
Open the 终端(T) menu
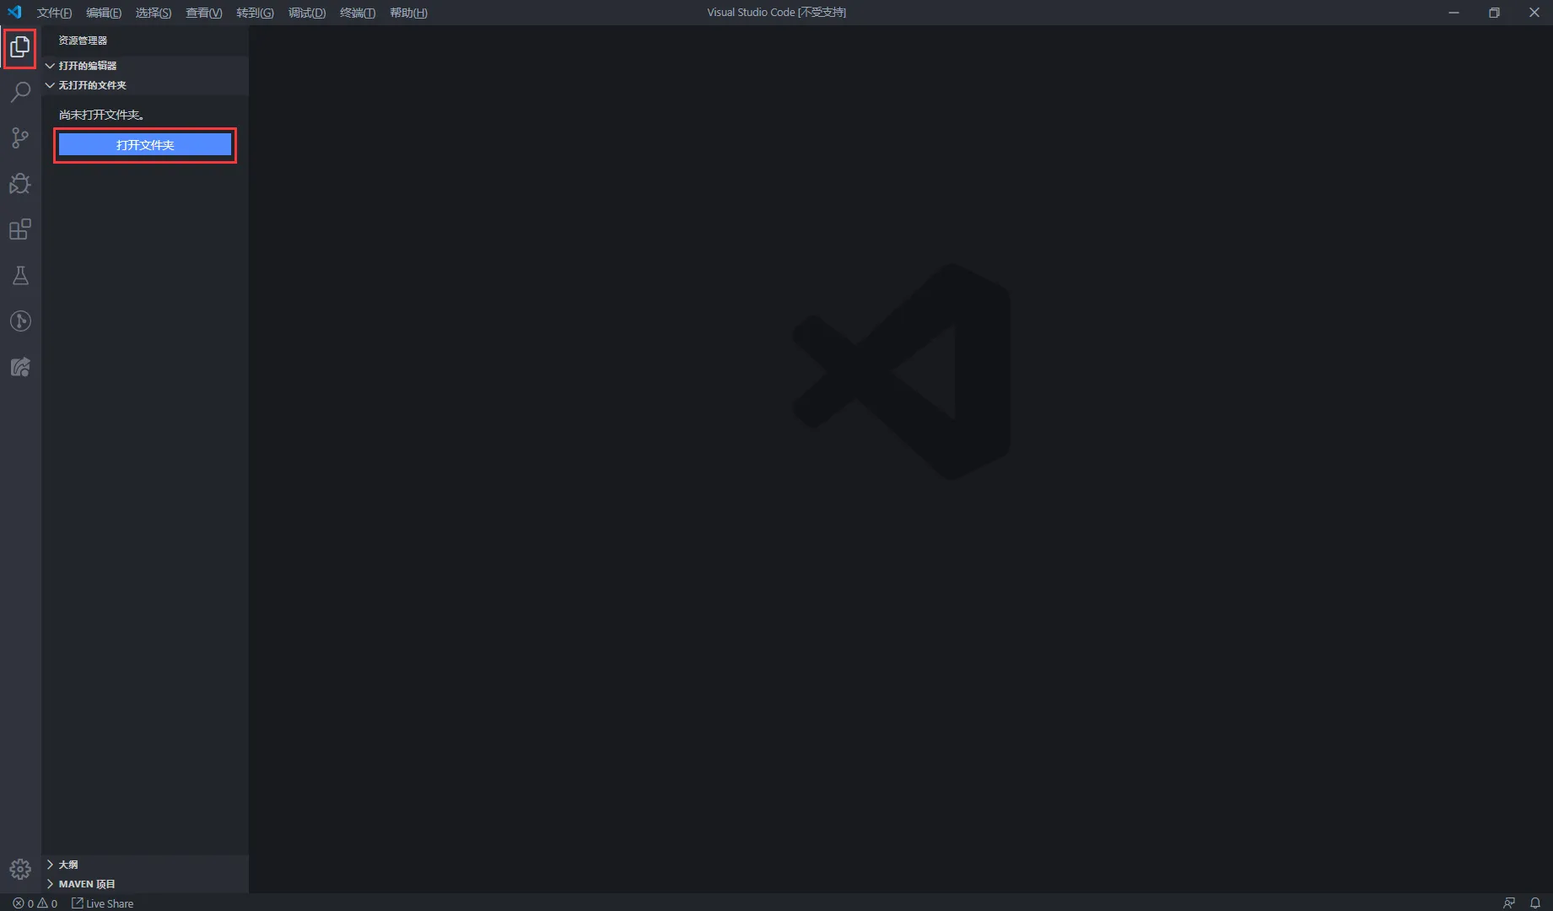(x=358, y=13)
